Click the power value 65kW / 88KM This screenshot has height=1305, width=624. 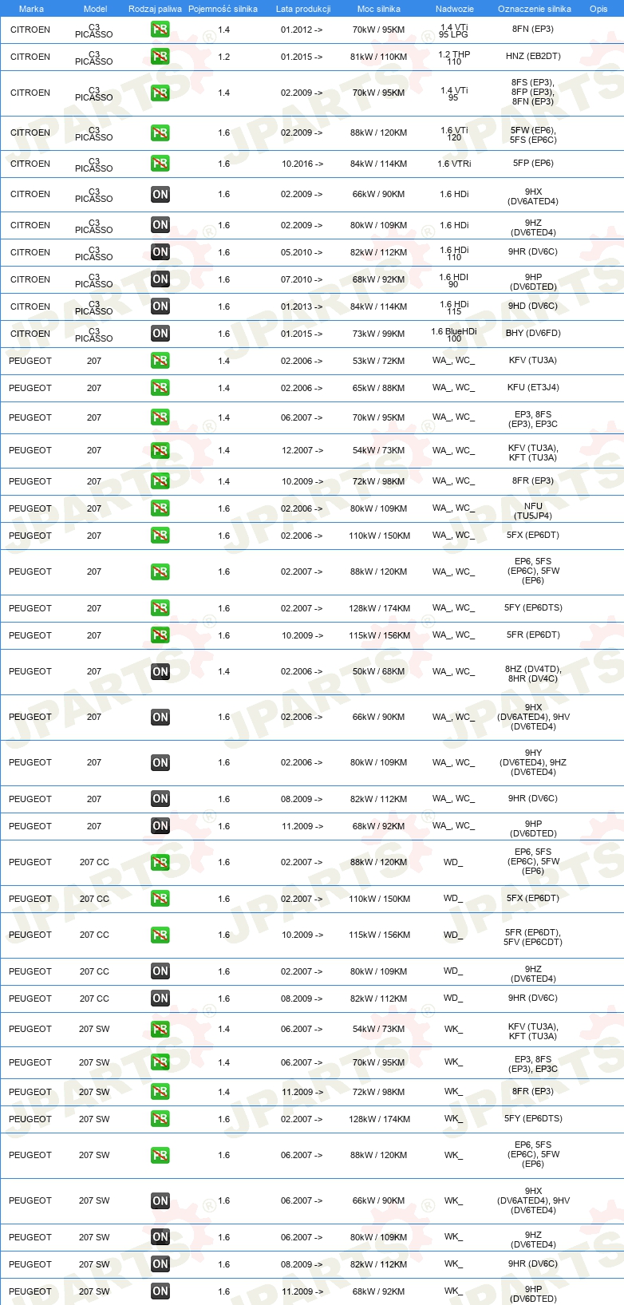[x=378, y=388]
